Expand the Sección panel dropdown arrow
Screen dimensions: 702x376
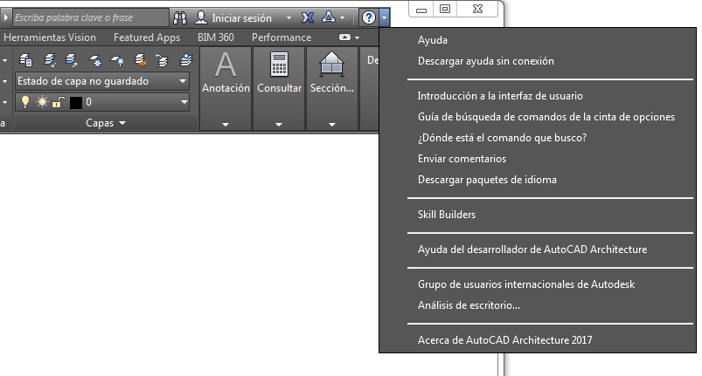[331, 125]
